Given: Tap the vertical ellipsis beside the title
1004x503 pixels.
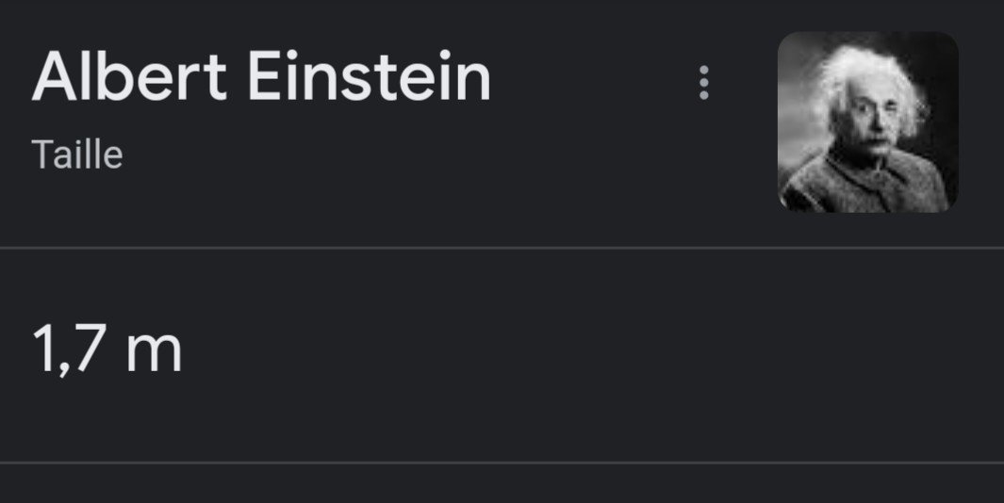Looking at the screenshot, I should tap(703, 83).
